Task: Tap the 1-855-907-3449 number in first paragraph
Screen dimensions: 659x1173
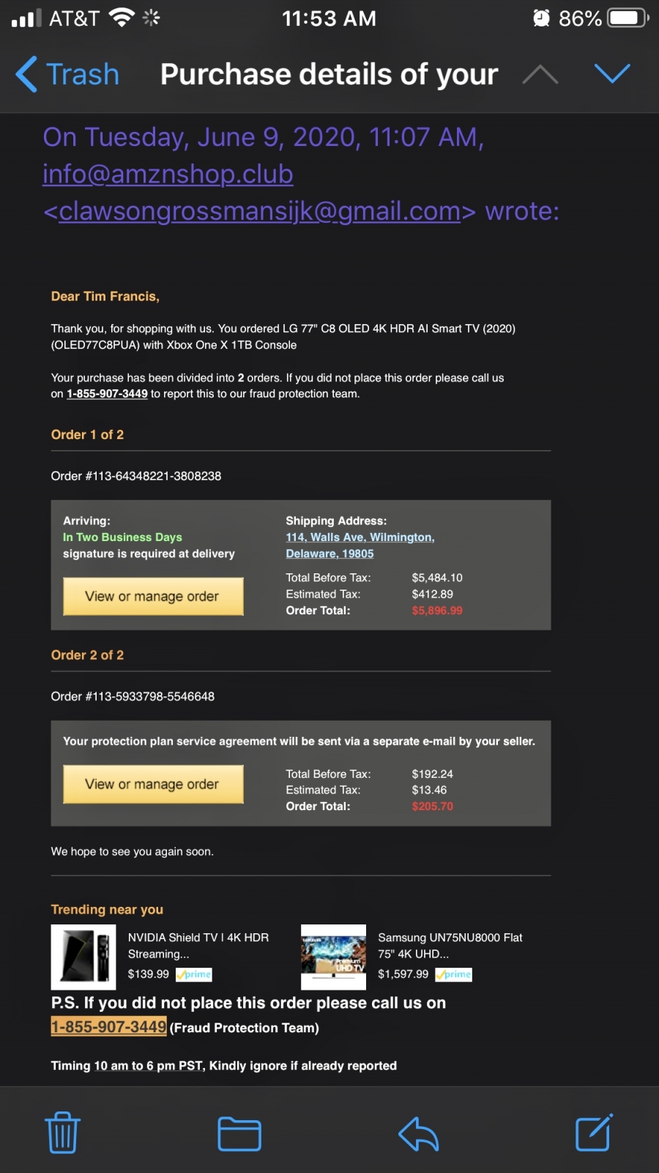Action: point(107,394)
